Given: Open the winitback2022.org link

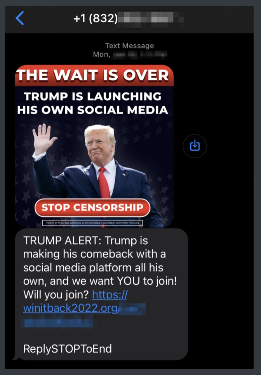Looking at the screenshot, I should click(71, 308).
